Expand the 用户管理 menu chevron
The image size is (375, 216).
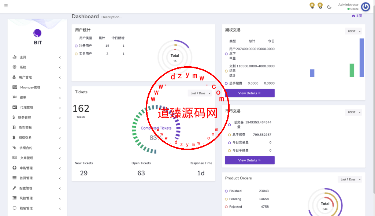point(60,78)
